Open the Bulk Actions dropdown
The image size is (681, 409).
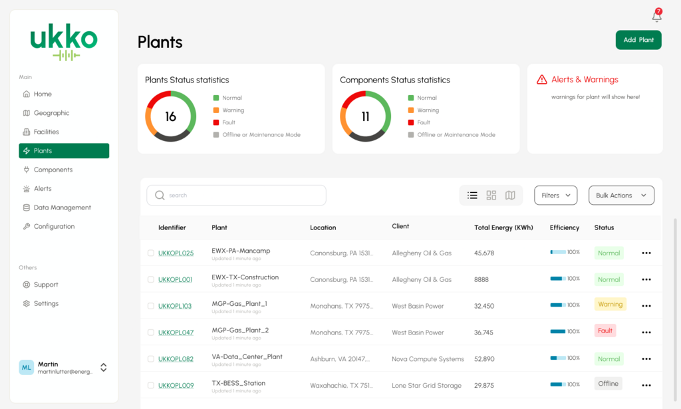pyautogui.click(x=621, y=196)
